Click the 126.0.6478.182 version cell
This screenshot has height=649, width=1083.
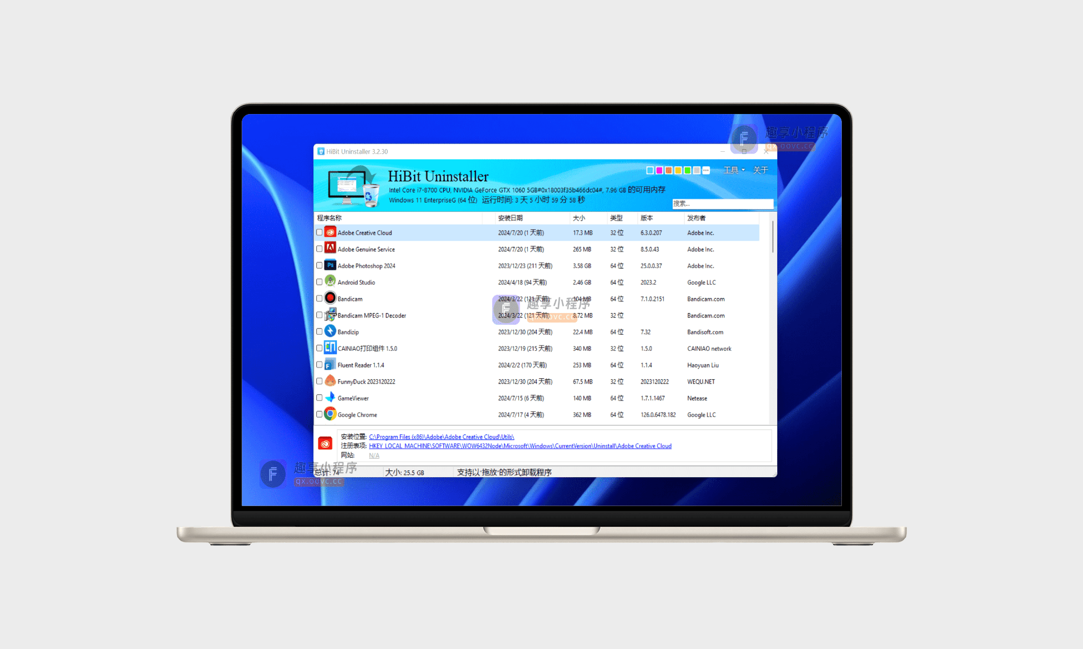pyautogui.click(x=658, y=415)
